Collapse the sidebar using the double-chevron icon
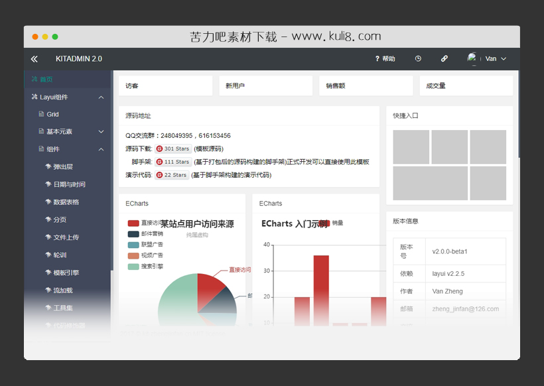544x386 pixels. coord(34,58)
